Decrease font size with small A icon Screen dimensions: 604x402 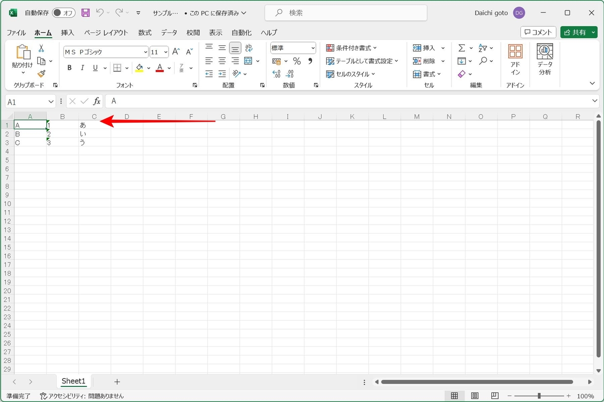pyautogui.click(x=189, y=52)
